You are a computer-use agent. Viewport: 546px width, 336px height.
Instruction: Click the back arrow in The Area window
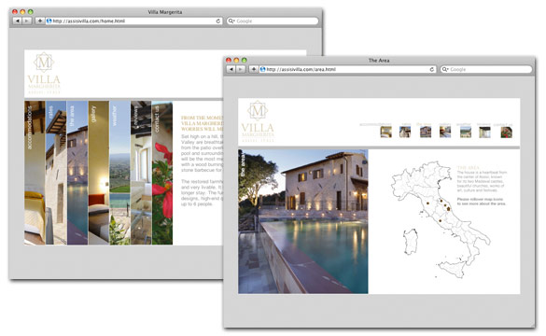(231, 69)
